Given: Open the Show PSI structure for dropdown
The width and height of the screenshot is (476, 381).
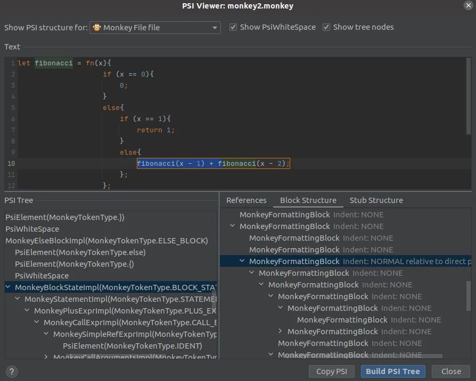Looking at the screenshot, I should (215, 27).
